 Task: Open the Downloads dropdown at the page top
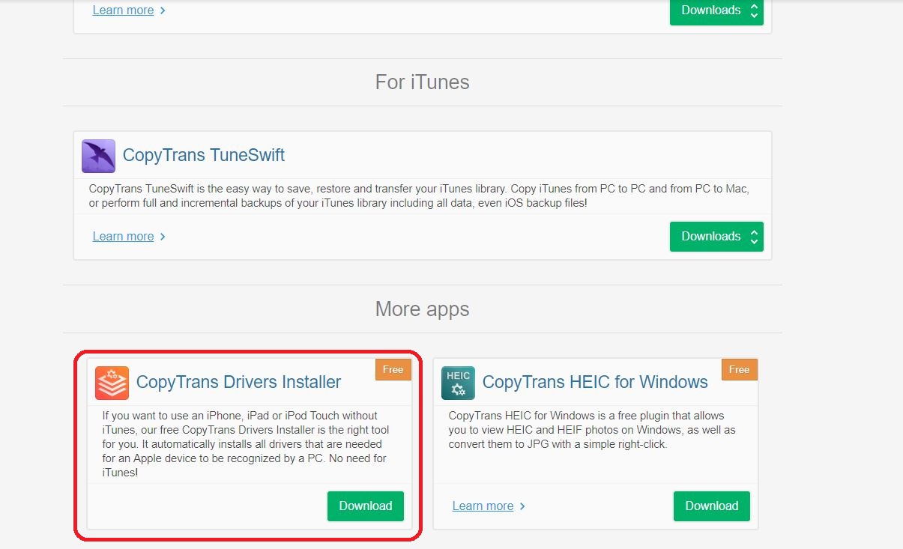click(716, 10)
